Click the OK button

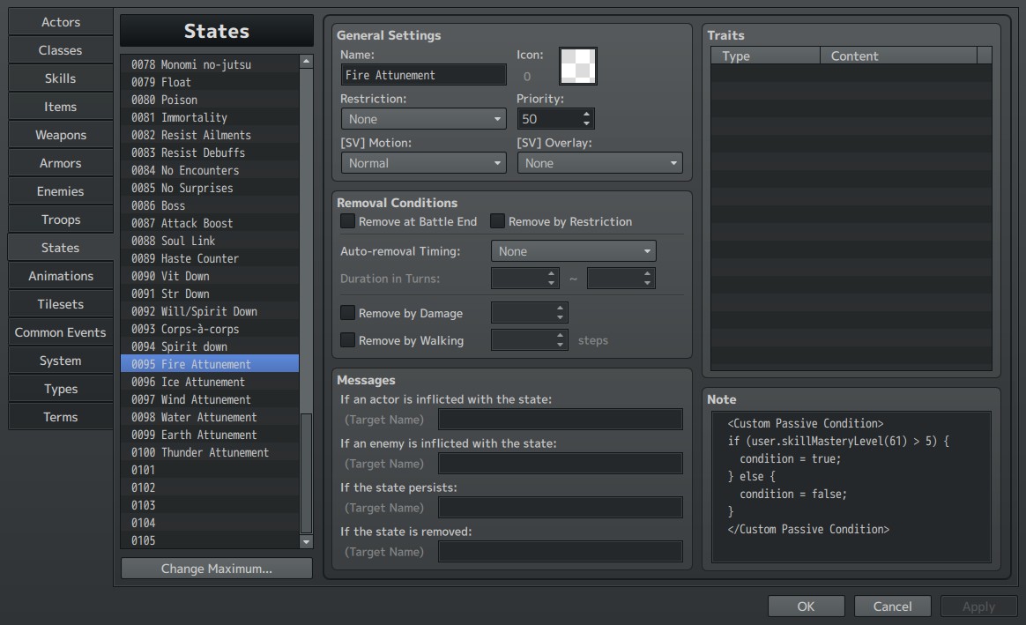pos(807,606)
